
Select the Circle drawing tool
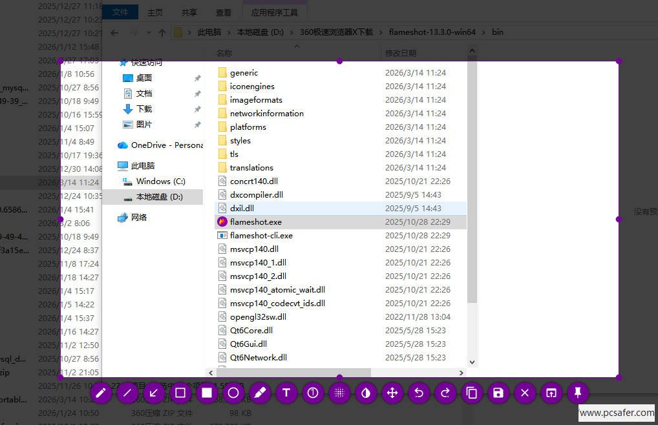click(x=233, y=393)
